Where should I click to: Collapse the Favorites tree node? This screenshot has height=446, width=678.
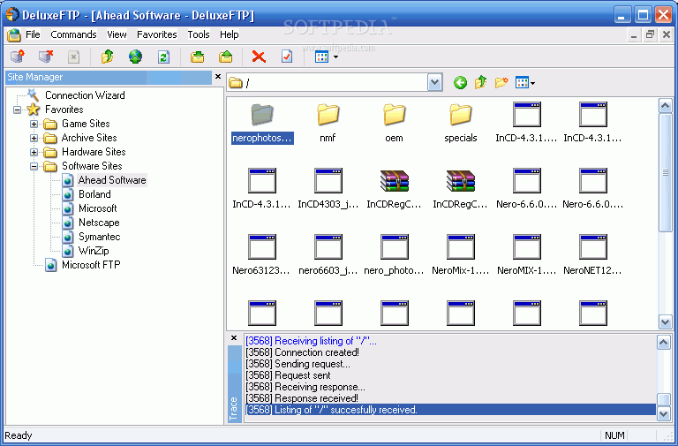pos(18,110)
